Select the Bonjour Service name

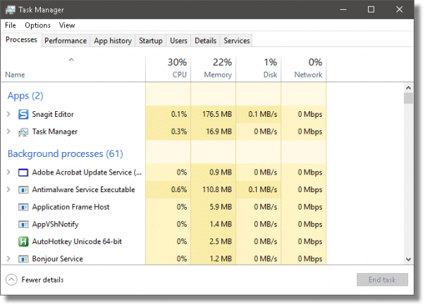pyautogui.click(x=58, y=259)
